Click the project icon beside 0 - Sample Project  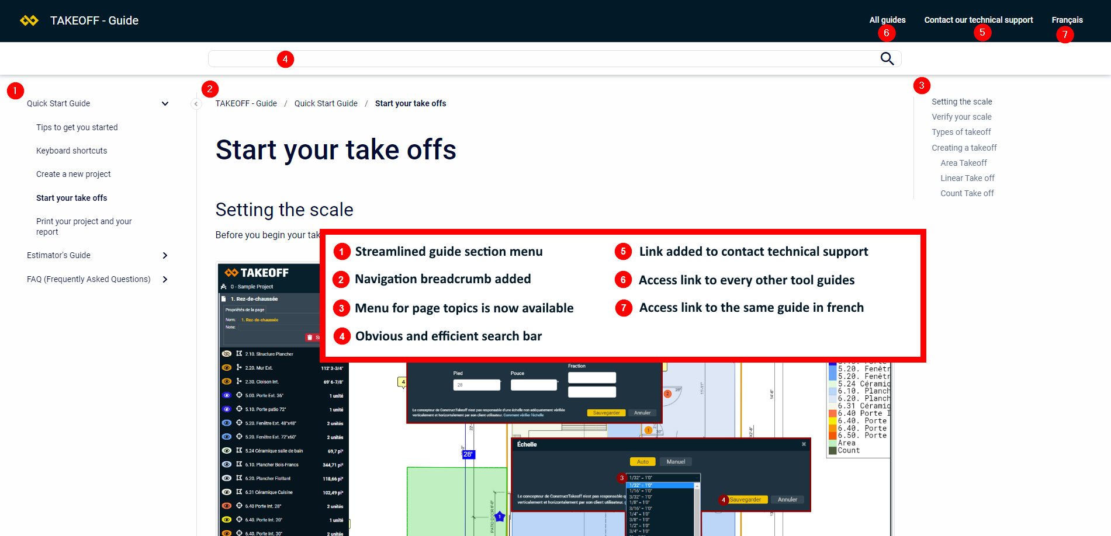[x=224, y=287]
